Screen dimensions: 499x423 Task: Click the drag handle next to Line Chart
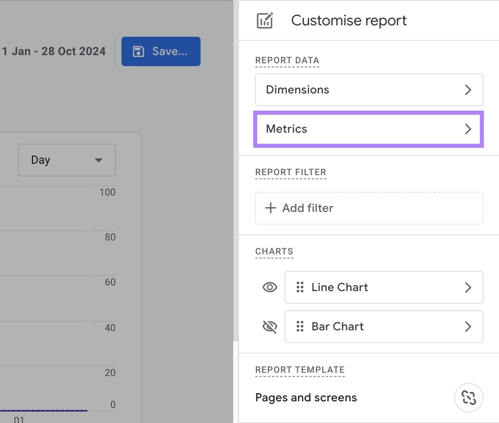[300, 287]
